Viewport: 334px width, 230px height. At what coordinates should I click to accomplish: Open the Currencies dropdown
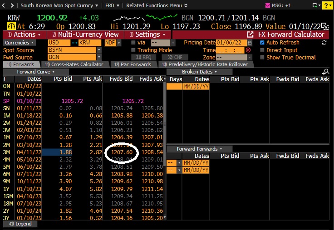tap(19, 43)
